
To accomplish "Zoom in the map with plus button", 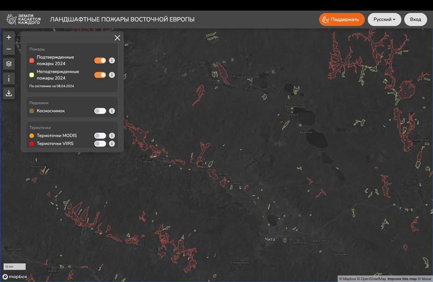I will click(x=9, y=37).
